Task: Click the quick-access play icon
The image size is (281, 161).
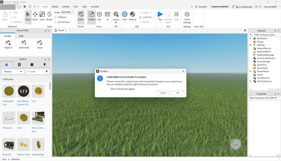Action: click(25, 7)
